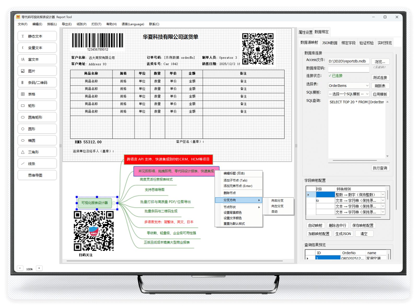
Task: Switch to the JSON数据 tab
Action: tap(329, 43)
